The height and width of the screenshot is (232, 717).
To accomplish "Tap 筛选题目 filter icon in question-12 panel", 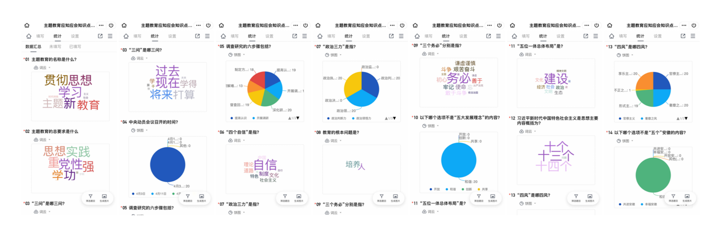I will [576, 196].
